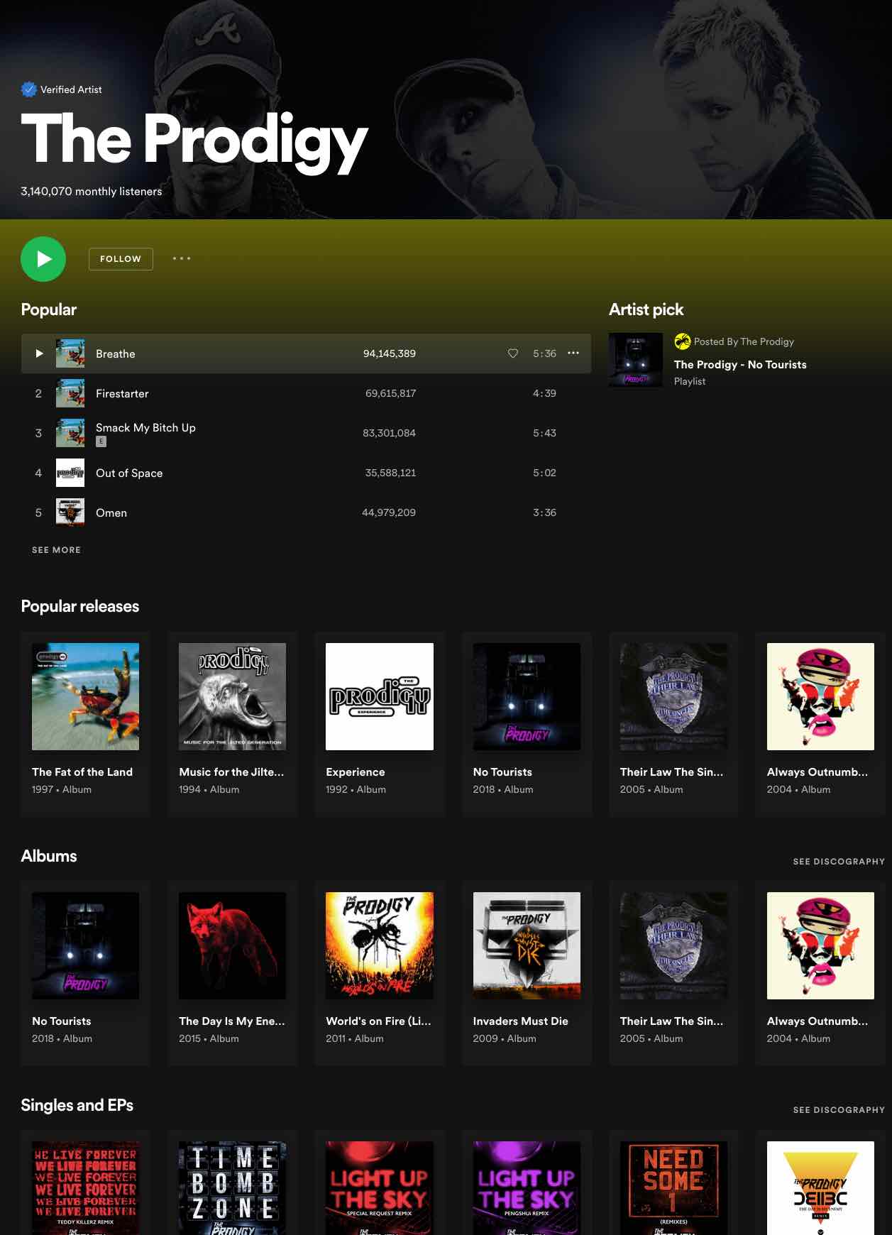
Task: Open Their Law cover in Albums section
Action: (x=673, y=945)
